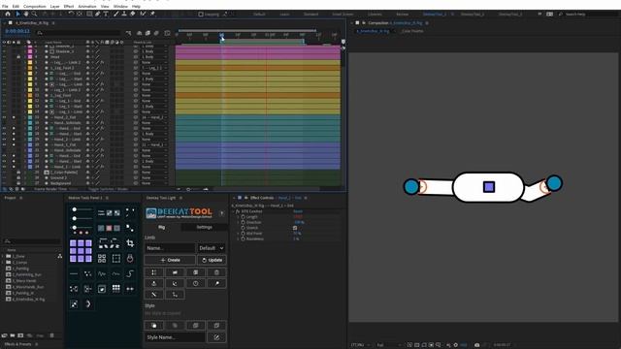
Task: Toggle the lock on the Background layer
Action: pos(18,183)
